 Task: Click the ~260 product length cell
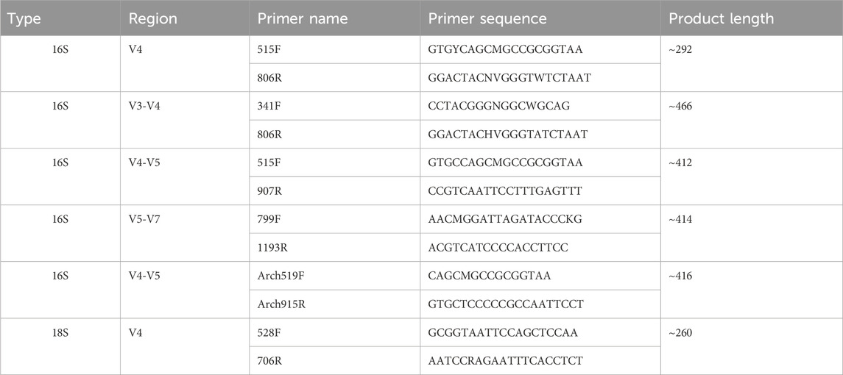[x=752, y=346]
